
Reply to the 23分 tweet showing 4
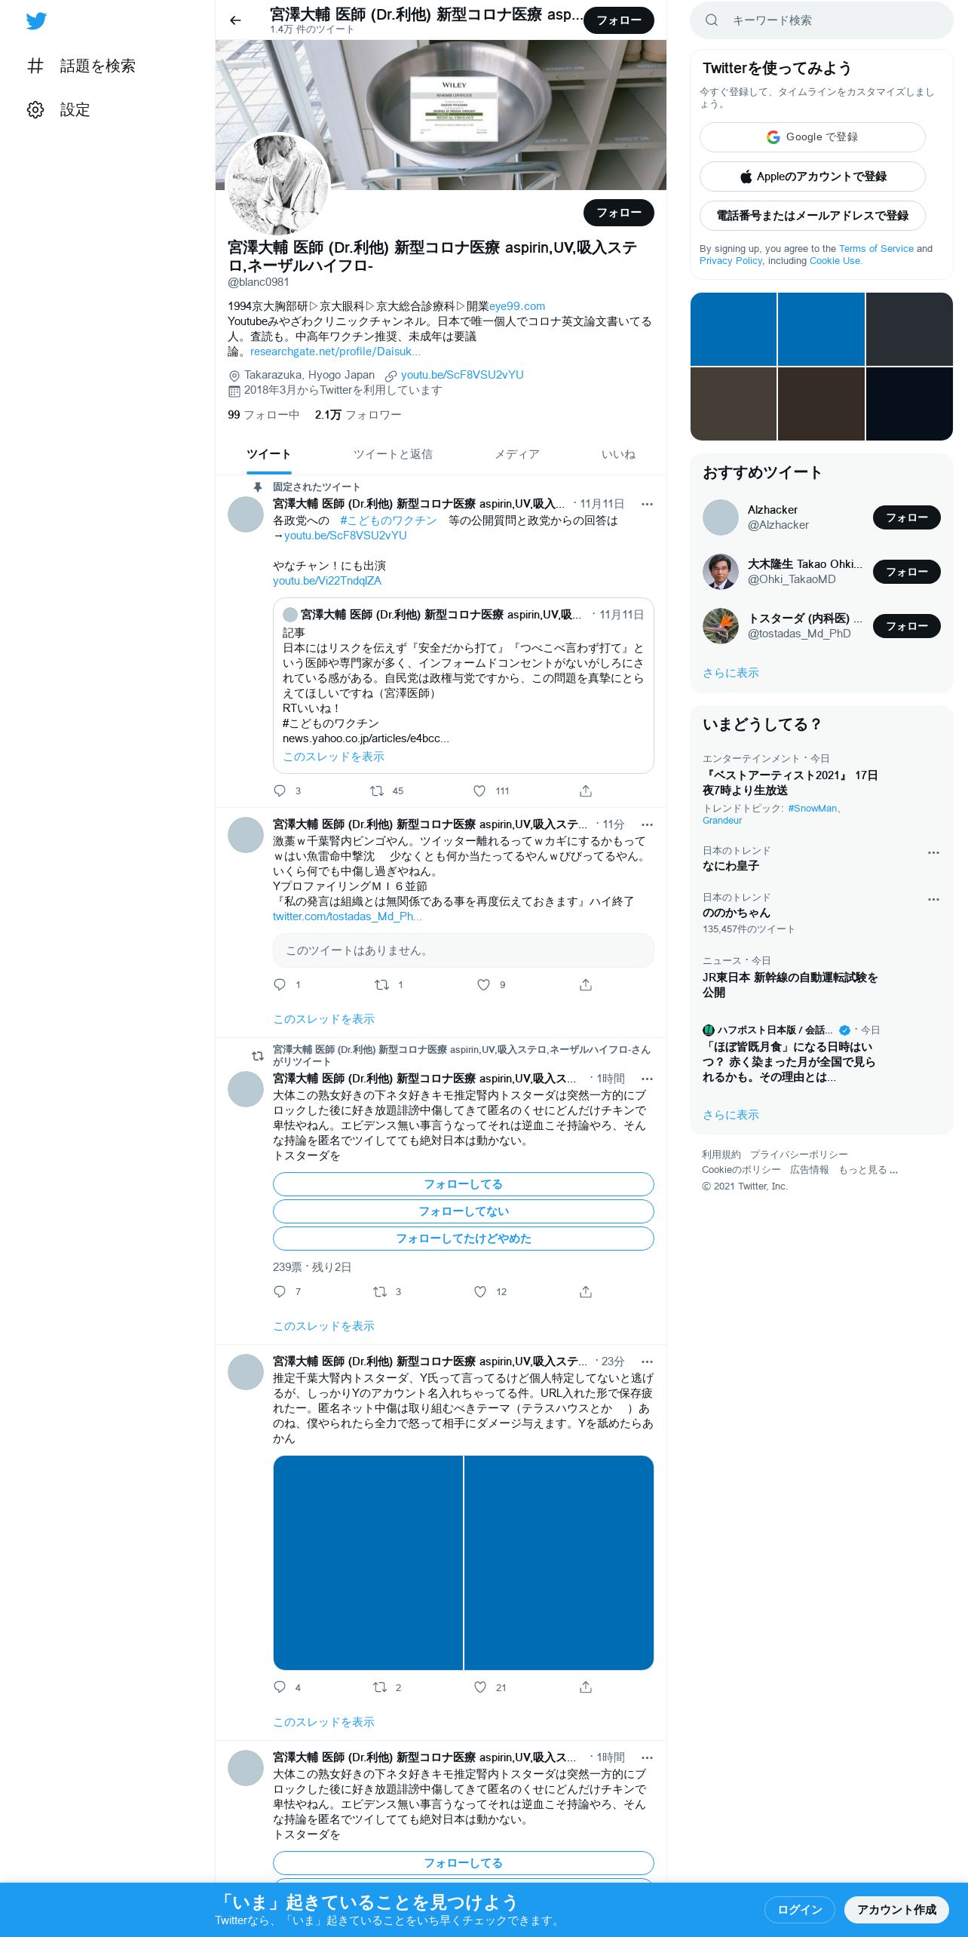tap(280, 1687)
